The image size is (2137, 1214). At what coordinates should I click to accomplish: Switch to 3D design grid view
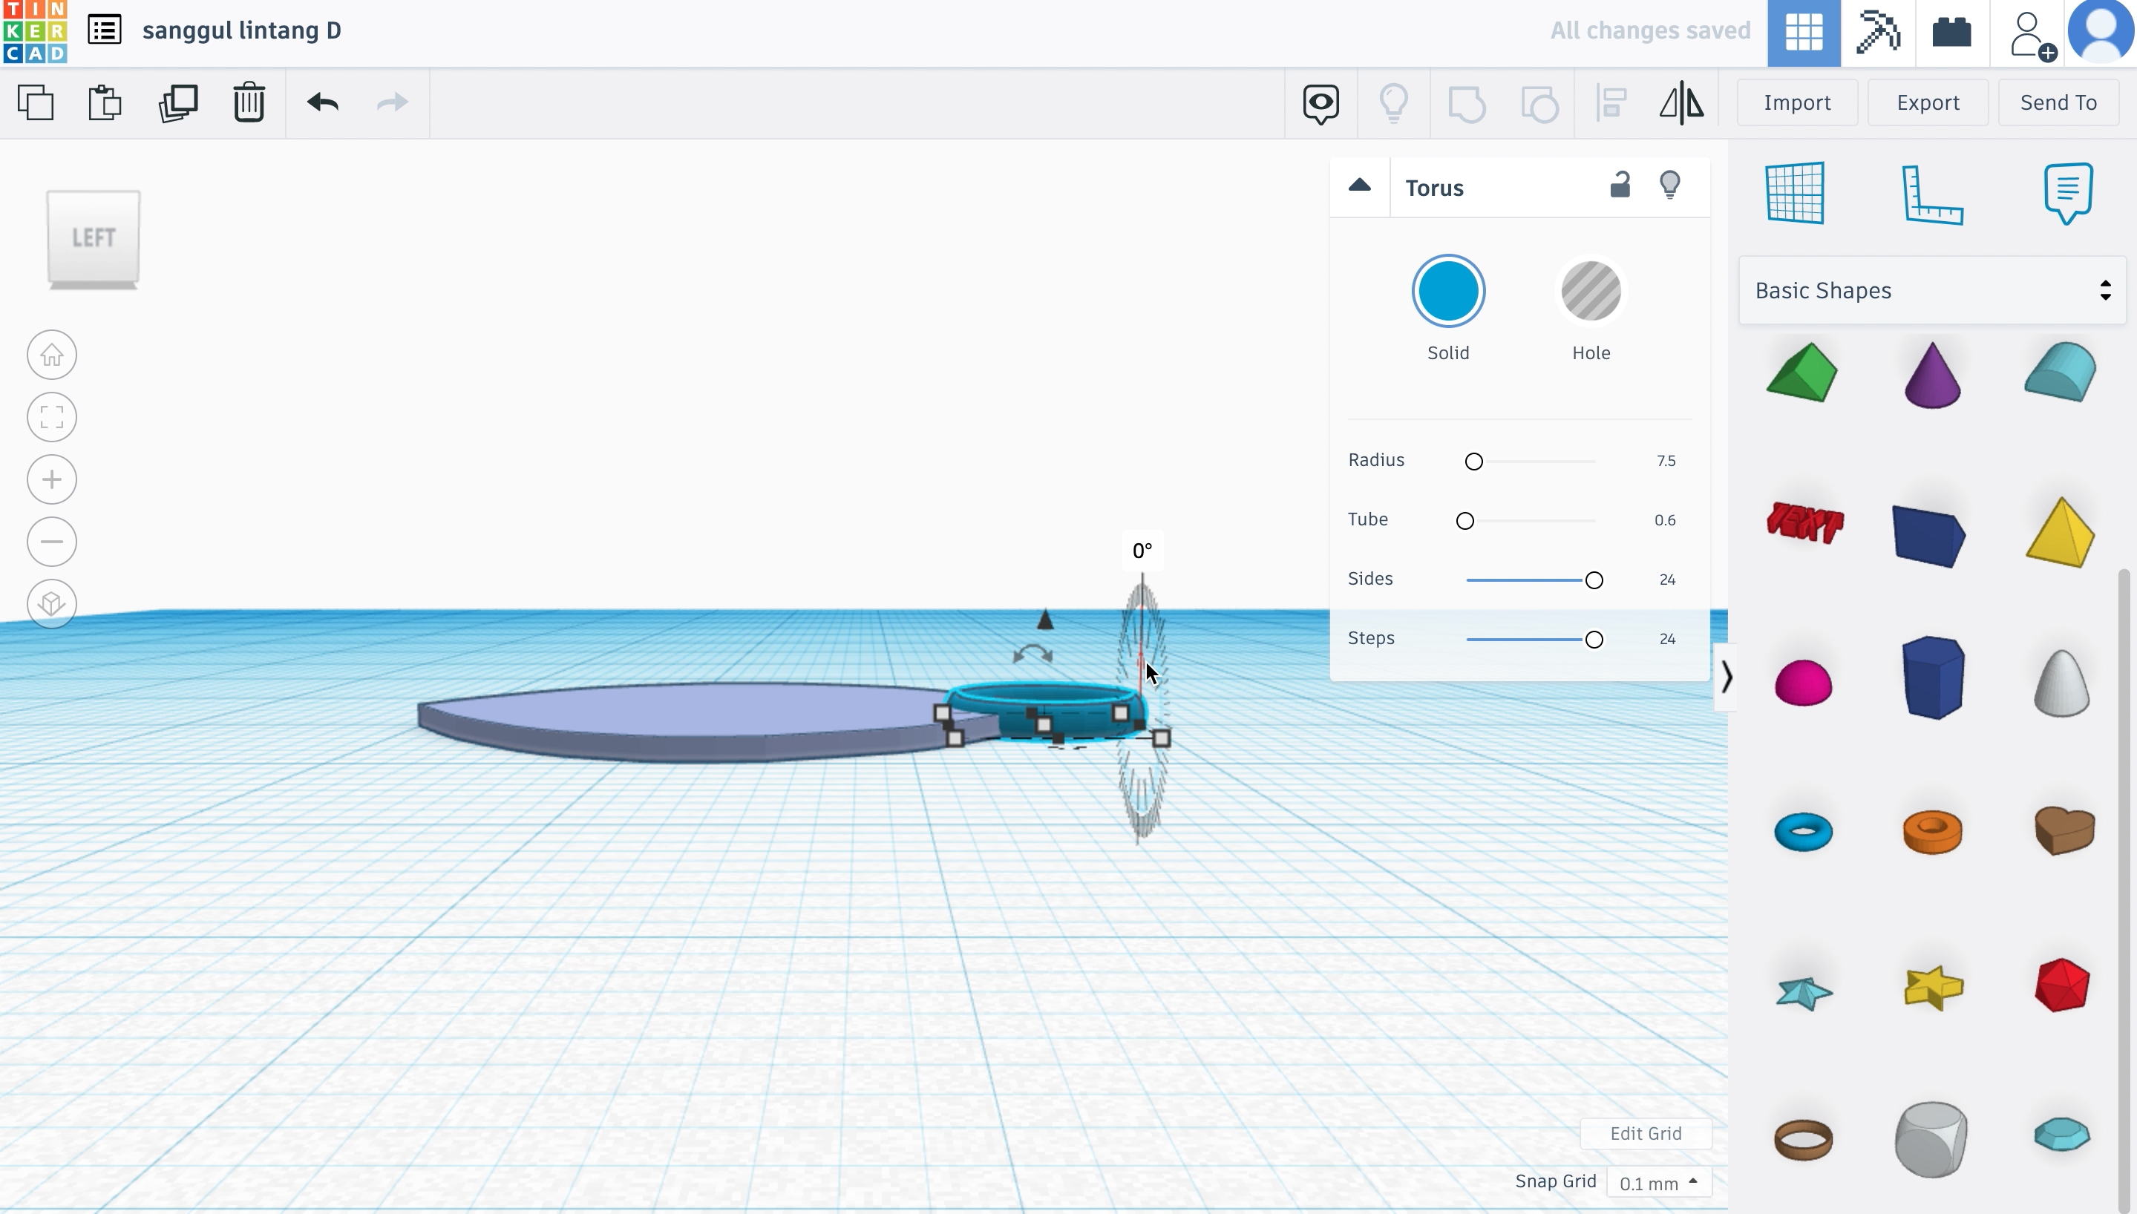(1804, 33)
